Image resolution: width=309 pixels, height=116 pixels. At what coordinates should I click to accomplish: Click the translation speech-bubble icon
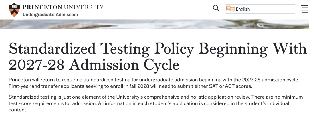tap(230, 9)
